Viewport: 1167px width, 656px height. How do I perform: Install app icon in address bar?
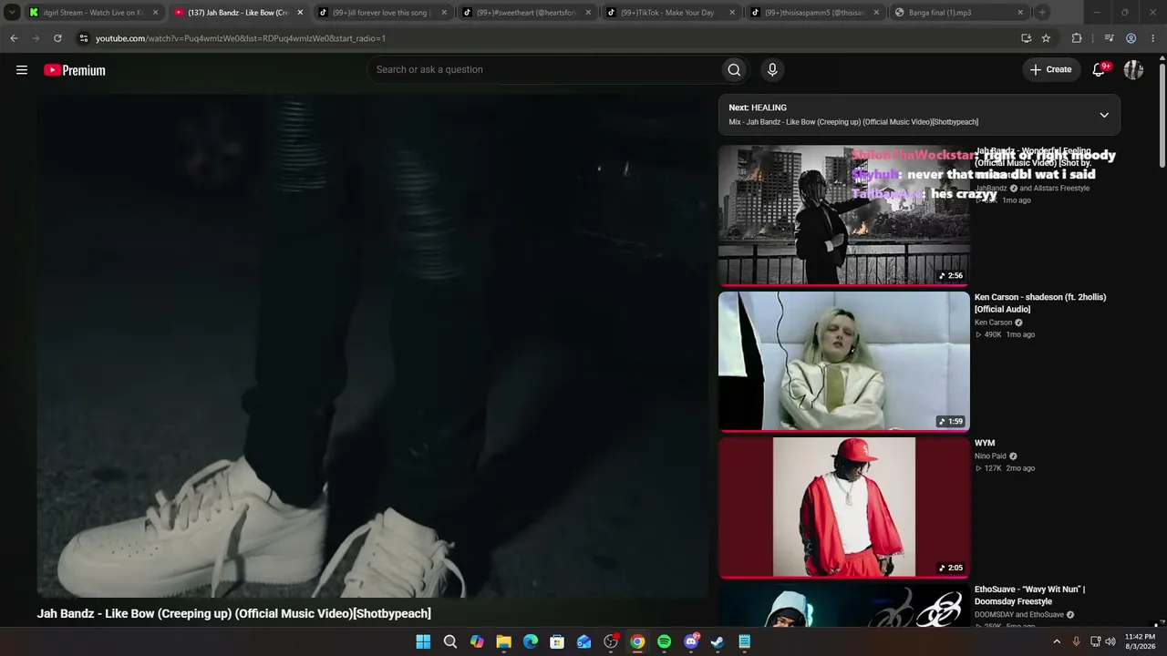pyautogui.click(x=1027, y=38)
